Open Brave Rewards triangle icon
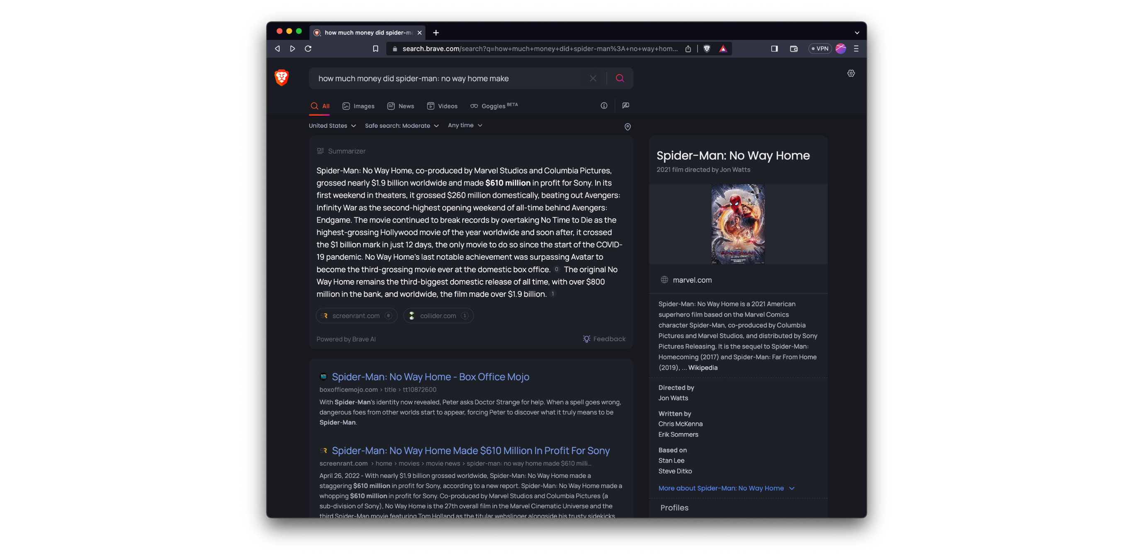 click(x=723, y=48)
